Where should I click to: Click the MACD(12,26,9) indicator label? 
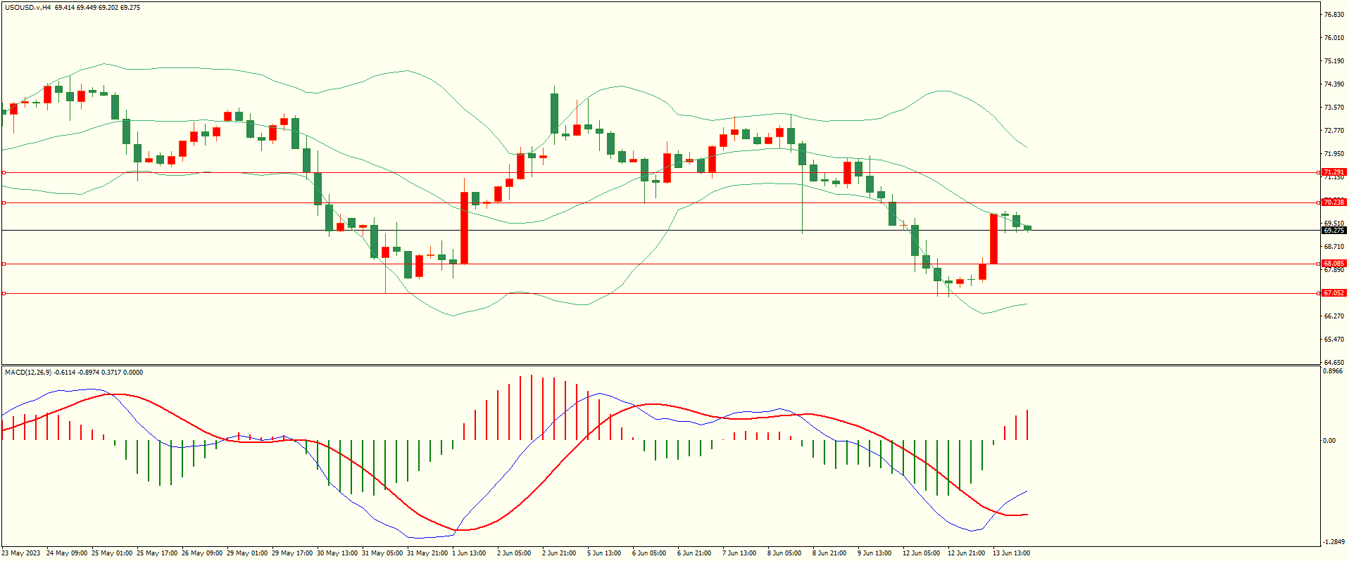28,373
